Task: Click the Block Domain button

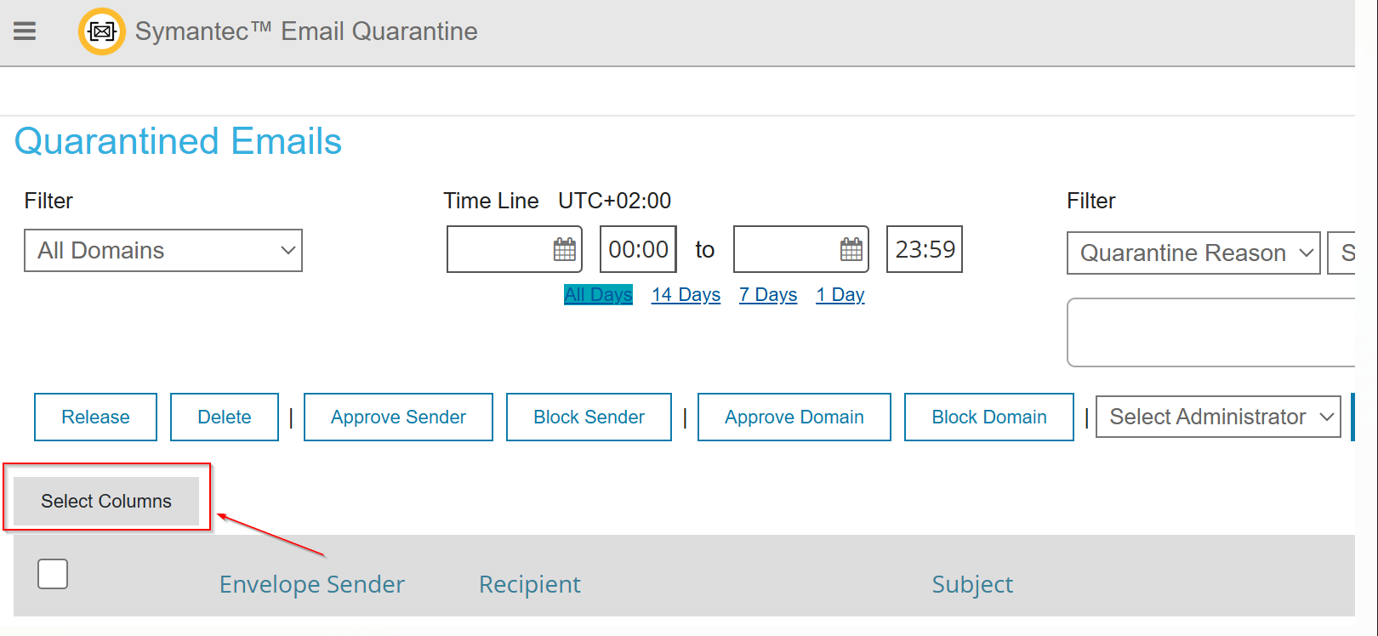Action: [x=989, y=417]
